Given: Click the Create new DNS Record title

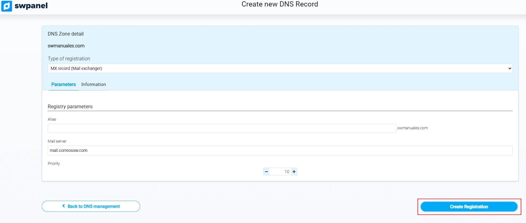Looking at the screenshot, I should pos(280,4).
